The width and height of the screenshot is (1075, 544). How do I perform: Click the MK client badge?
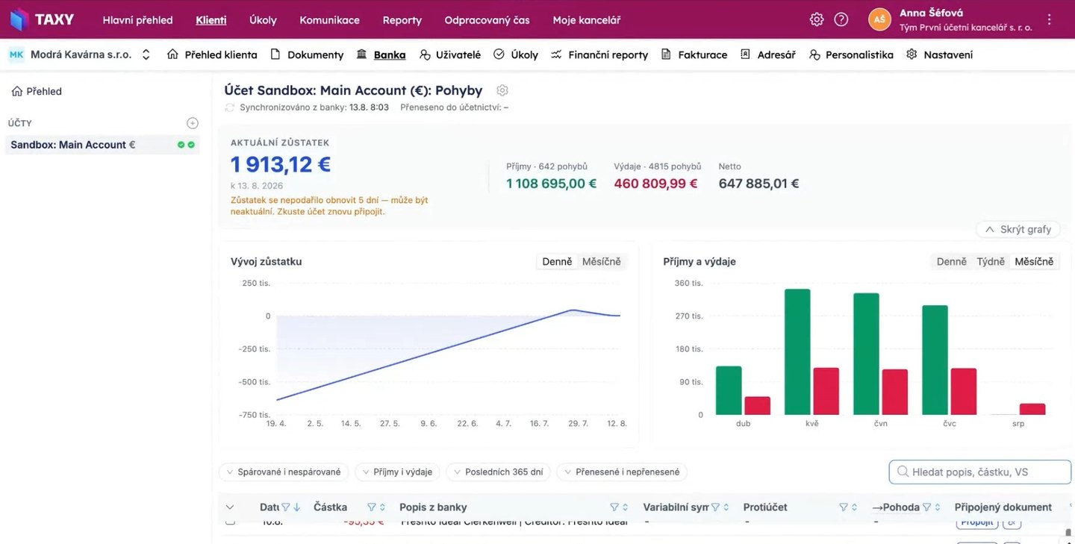pos(16,54)
